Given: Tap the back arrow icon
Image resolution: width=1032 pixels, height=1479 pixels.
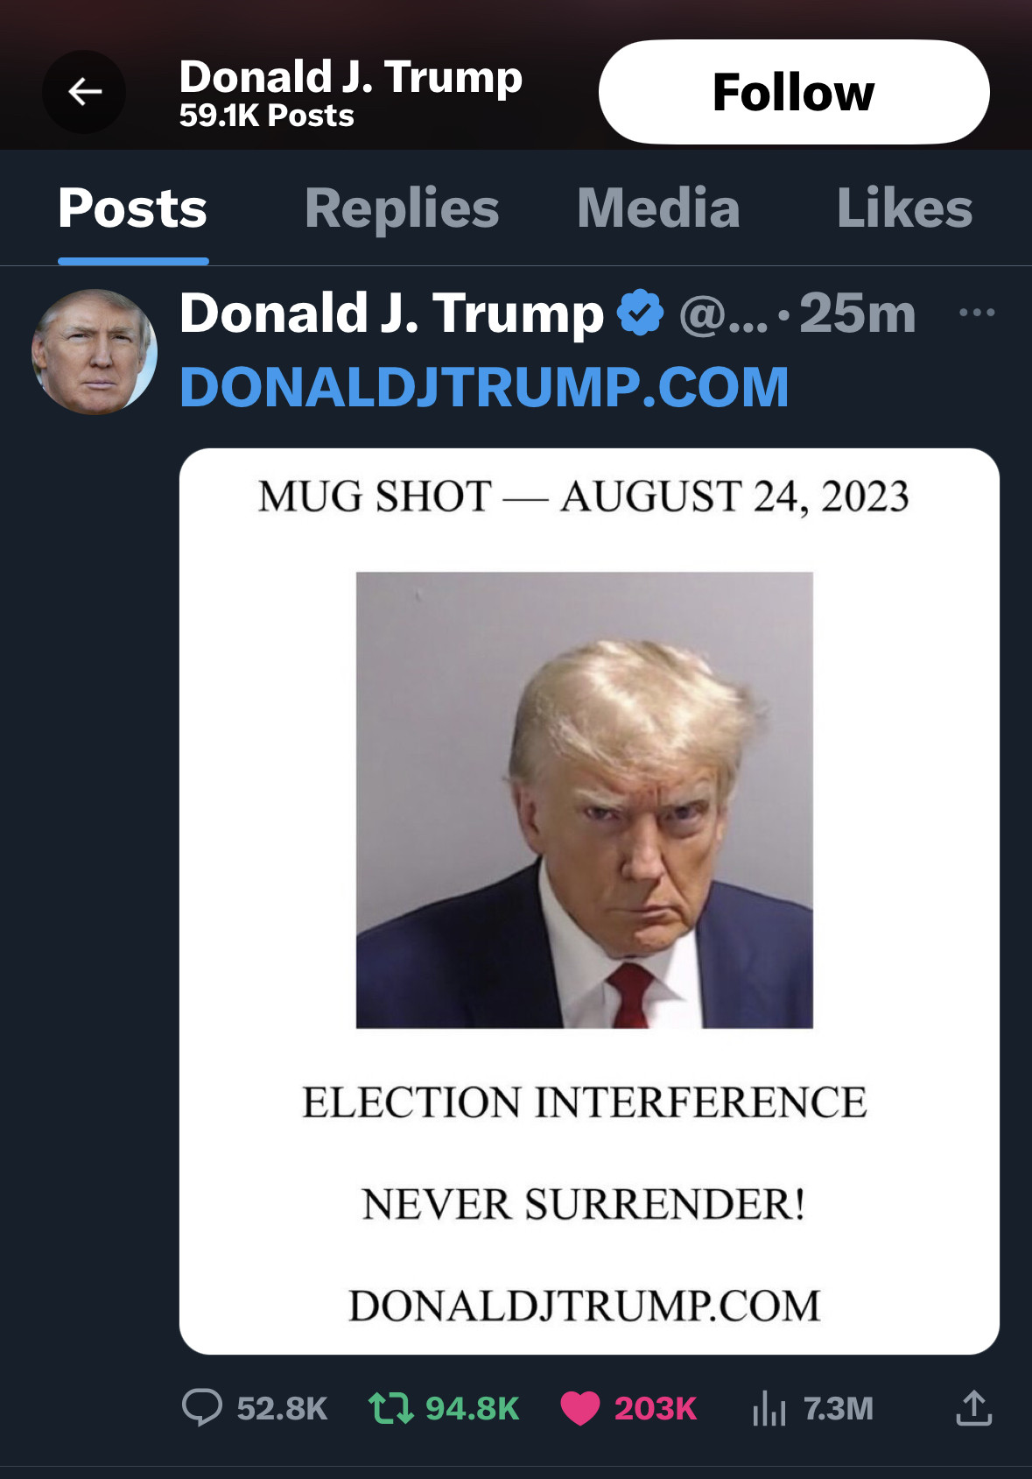Looking at the screenshot, I should (x=85, y=92).
